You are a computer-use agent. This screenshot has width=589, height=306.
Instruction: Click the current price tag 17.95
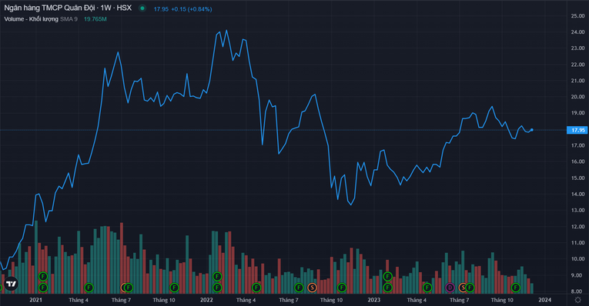click(577, 130)
